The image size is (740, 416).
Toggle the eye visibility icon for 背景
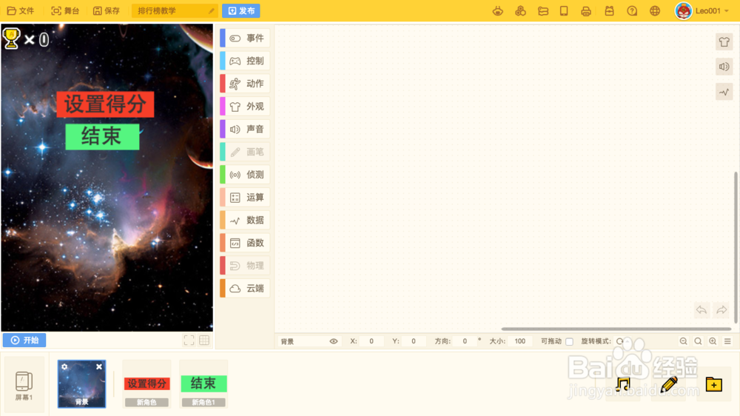[x=334, y=341]
